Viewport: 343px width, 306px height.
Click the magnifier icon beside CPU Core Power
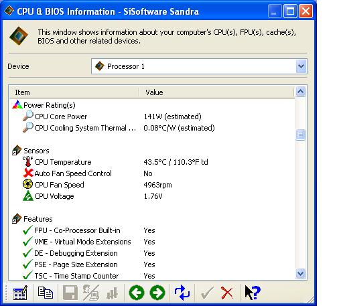pos(28,116)
